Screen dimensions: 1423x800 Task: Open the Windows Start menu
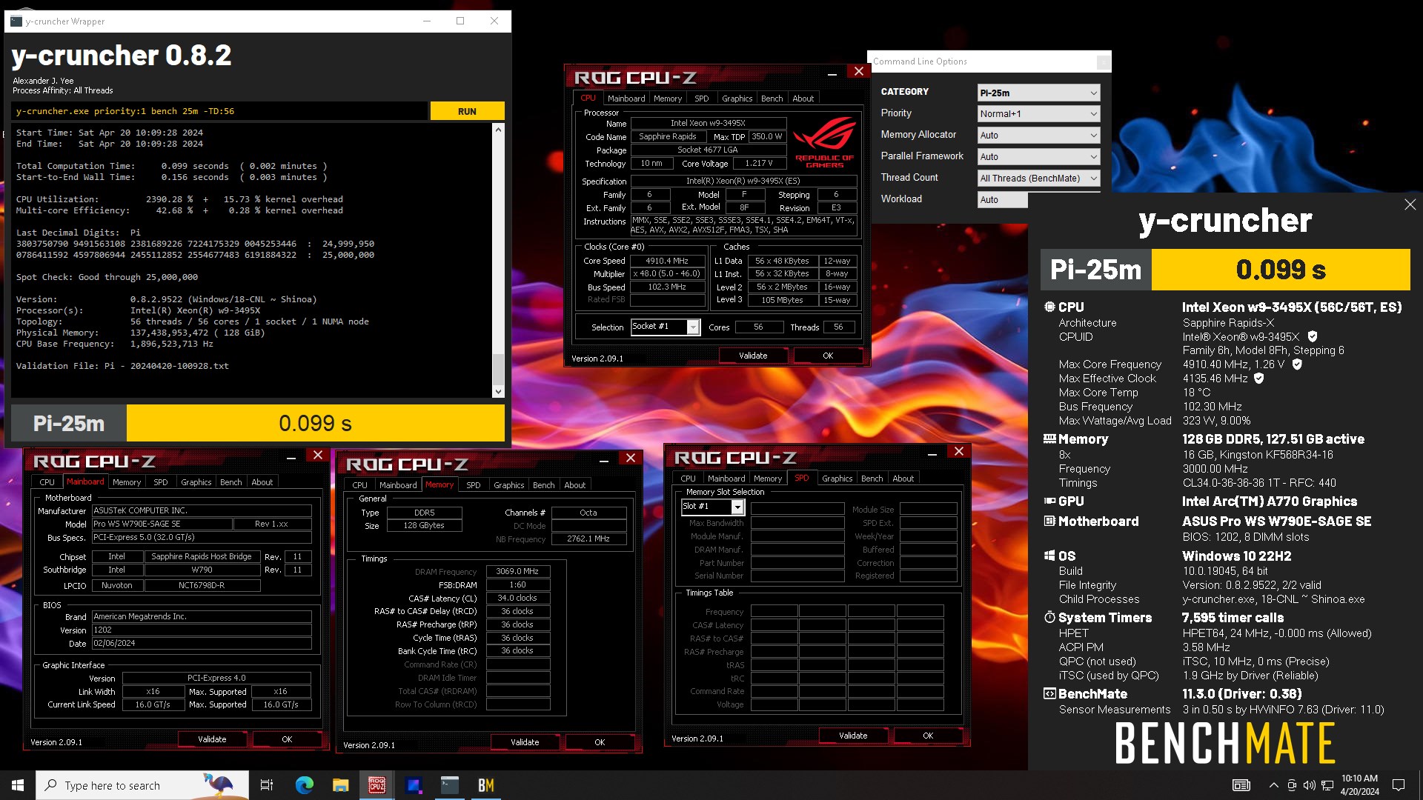pyautogui.click(x=18, y=785)
